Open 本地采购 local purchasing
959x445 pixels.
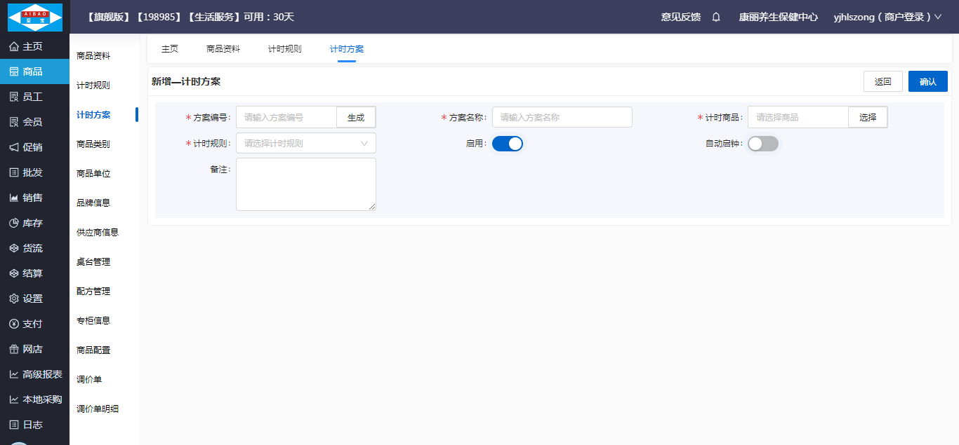[x=34, y=399]
